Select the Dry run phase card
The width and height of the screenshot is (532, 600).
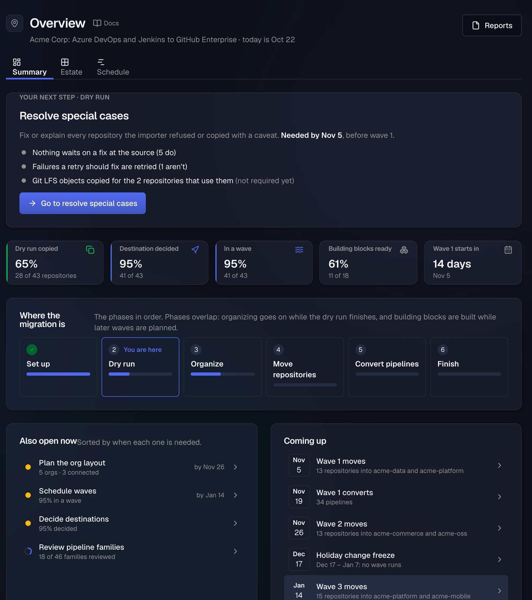(140, 367)
